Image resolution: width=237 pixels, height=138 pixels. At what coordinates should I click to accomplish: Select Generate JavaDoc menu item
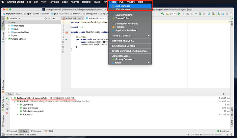pyautogui.click(x=130, y=41)
